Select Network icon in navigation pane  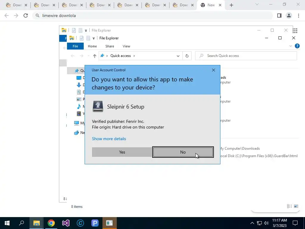click(77, 133)
